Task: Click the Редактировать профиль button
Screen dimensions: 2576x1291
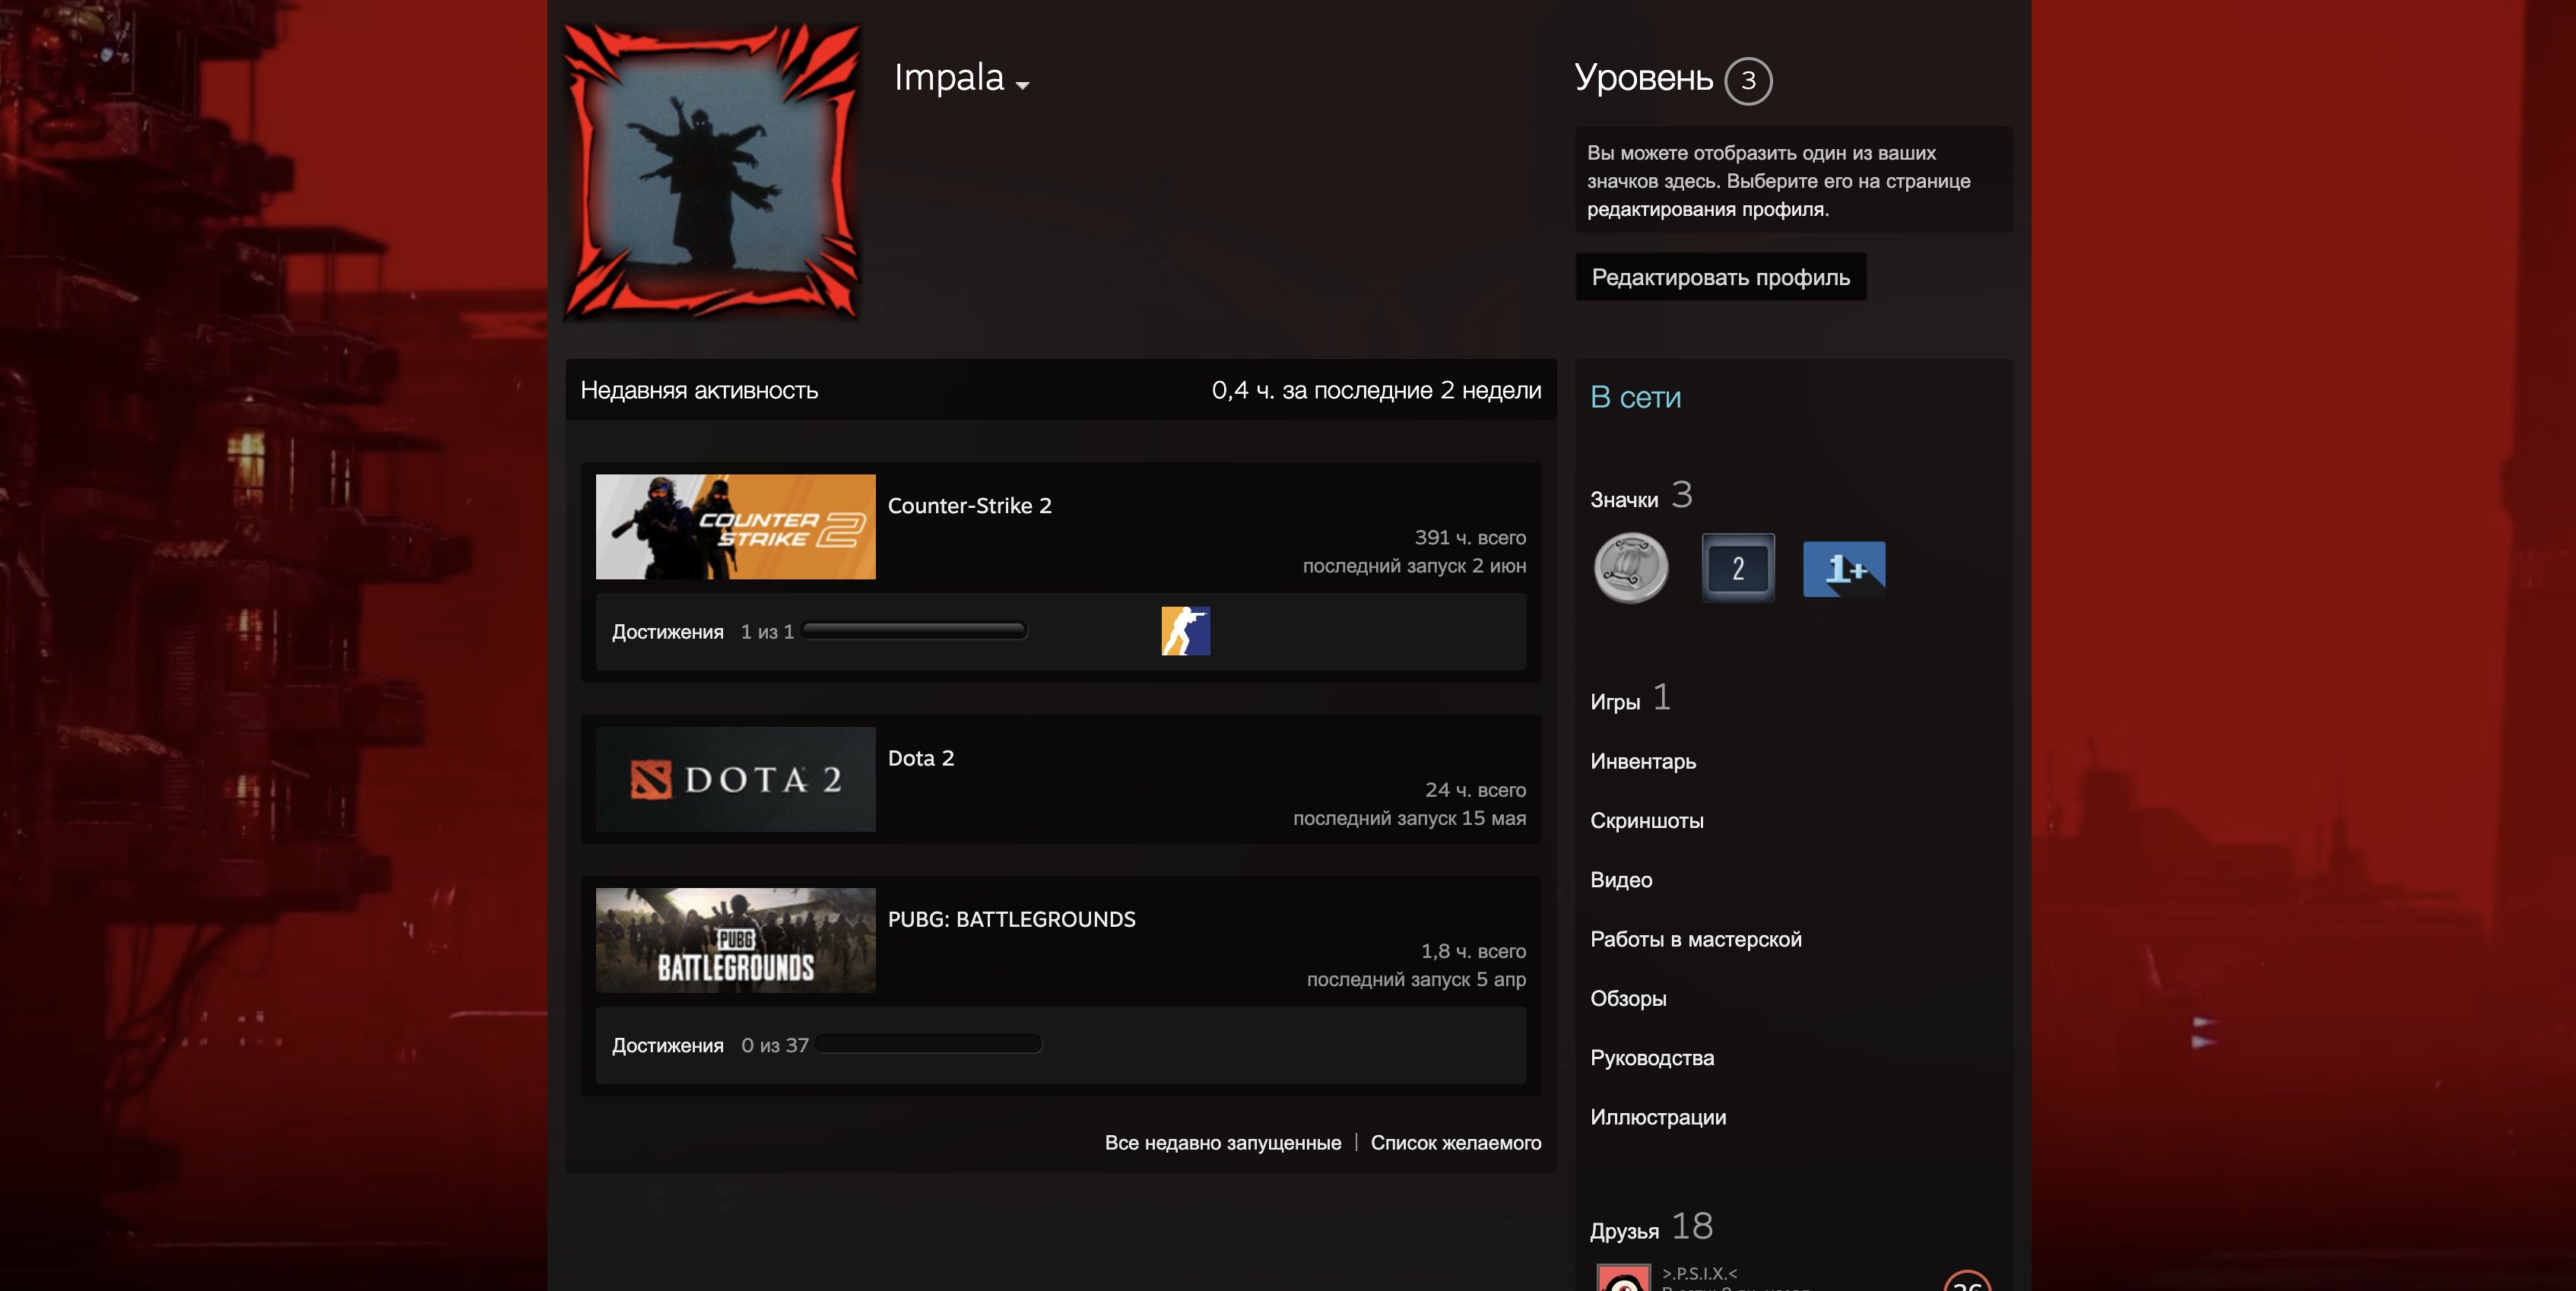Action: tap(1721, 277)
